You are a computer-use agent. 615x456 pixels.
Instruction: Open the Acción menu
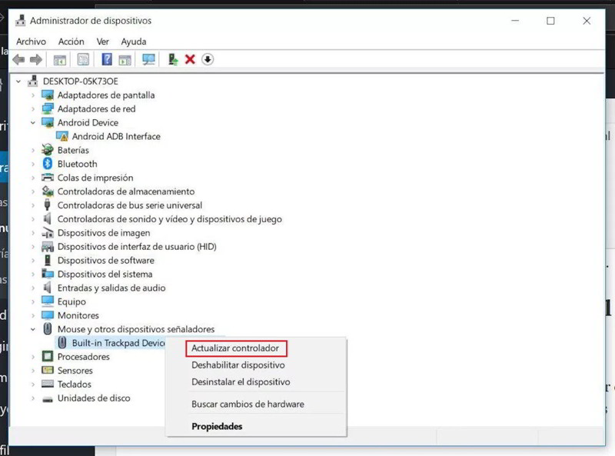point(71,42)
